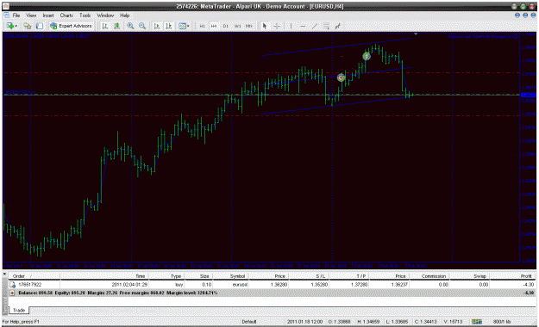The height and width of the screenshot is (327, 539).
Task: Sort by the Type column header
Action: click(x=176, y=276)
